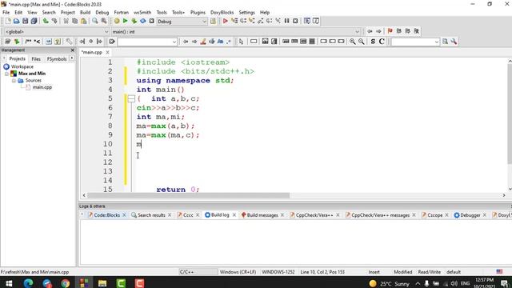Open the rightmost toolbar combo box dropdown
The height and width of the screenshot is (288, 512).
click(x=437, y=42)
